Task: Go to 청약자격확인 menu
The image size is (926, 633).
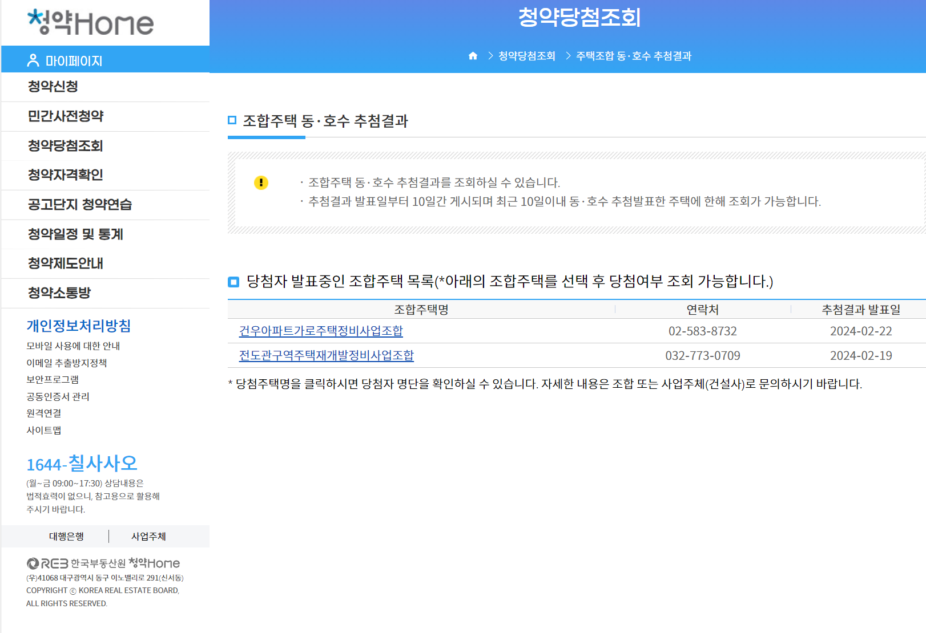Action: click(66, 175)
